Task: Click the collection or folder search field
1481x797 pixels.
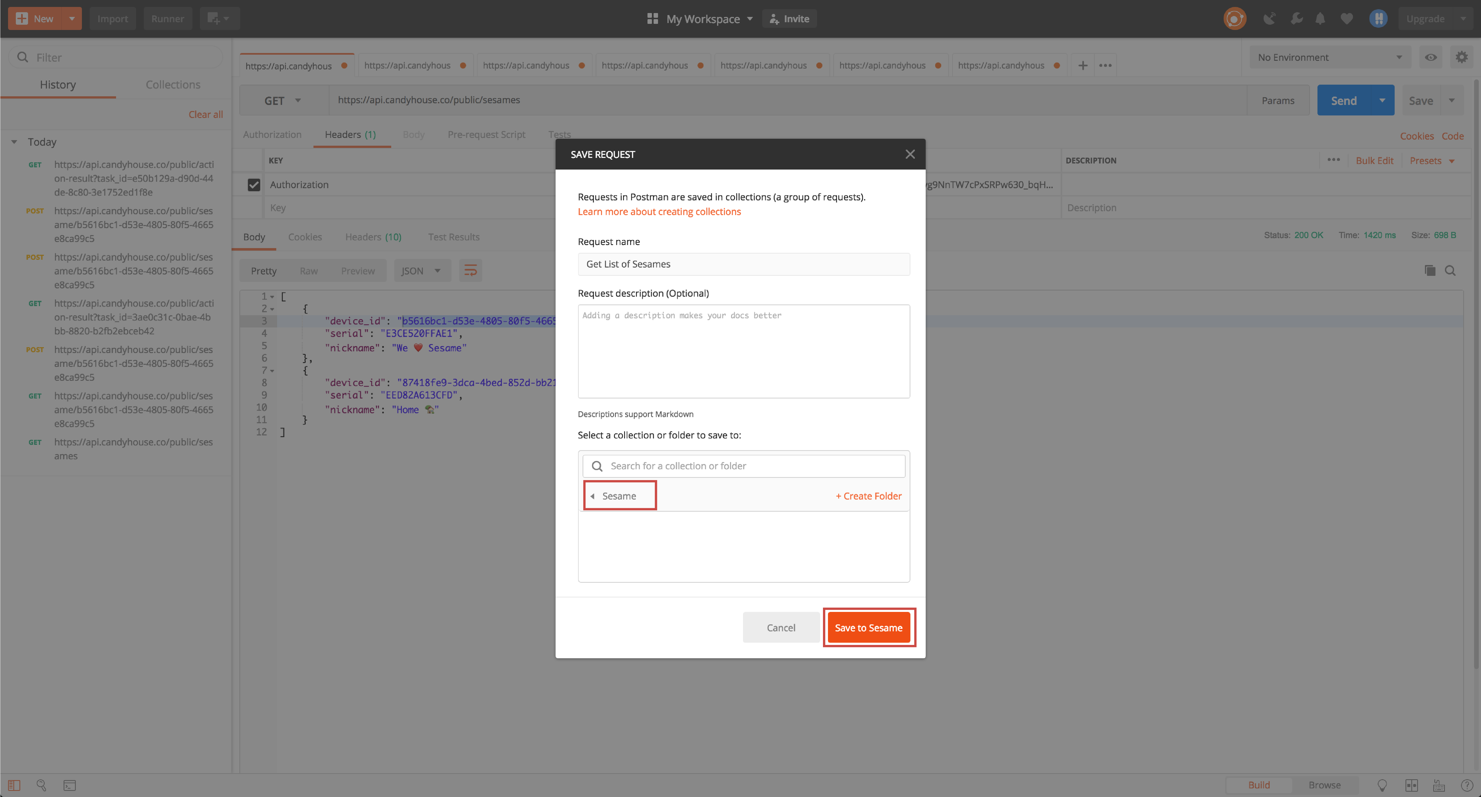Action: (x=743, y=466)
